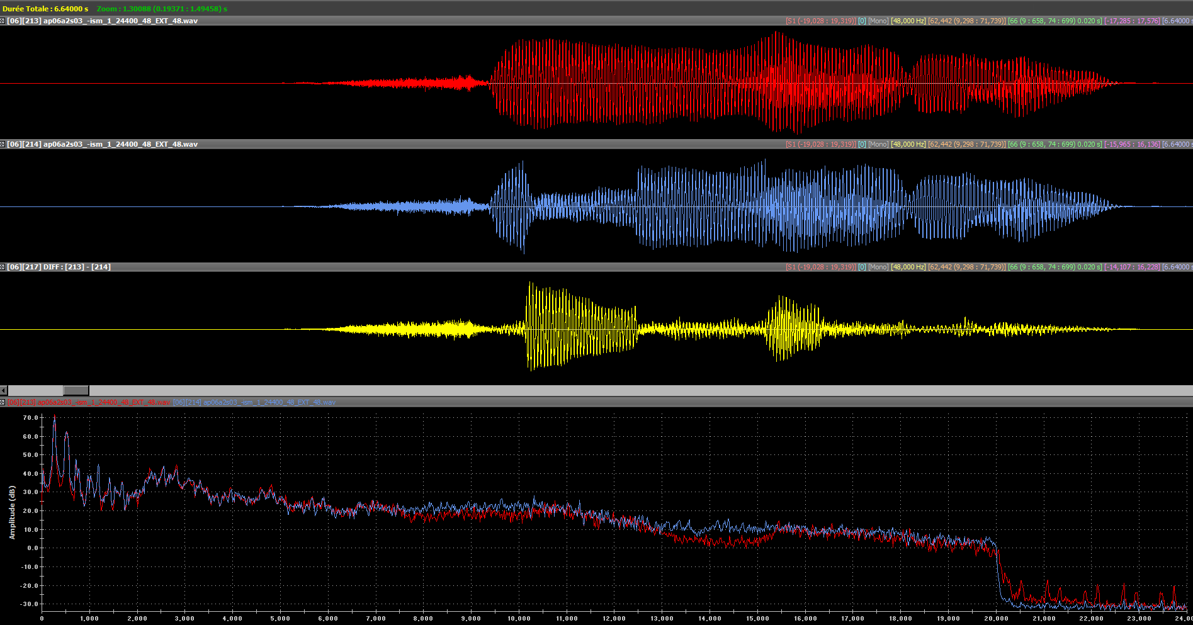This screenshot has height=625, width=1193.
Task: Click the blue [214] filename in spectrum legend
Action: [x=254, y=402]
